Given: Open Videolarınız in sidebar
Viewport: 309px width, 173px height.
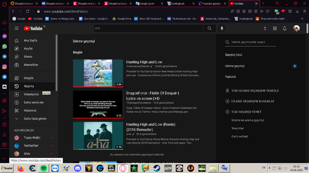Looking at the screenshot, I should [33, 95].
